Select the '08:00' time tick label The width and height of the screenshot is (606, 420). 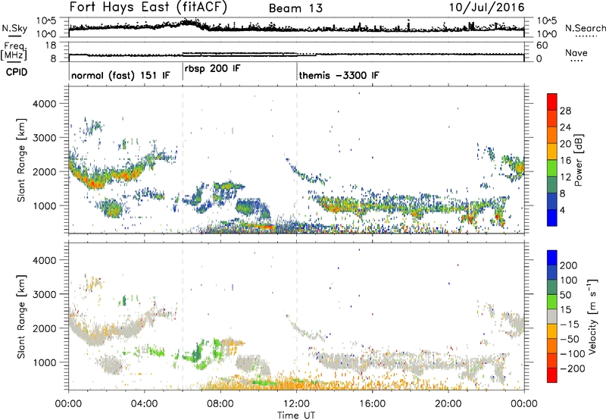[220, 404]
